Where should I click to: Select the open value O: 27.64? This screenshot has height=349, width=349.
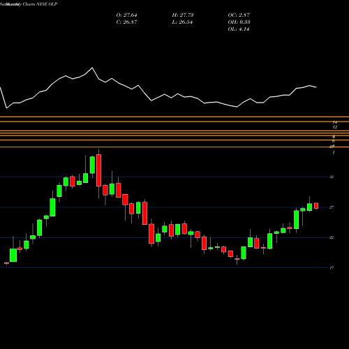click(126, 15)
